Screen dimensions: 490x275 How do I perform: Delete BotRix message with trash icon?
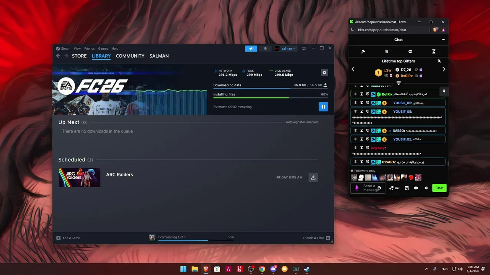coord(355,94)
